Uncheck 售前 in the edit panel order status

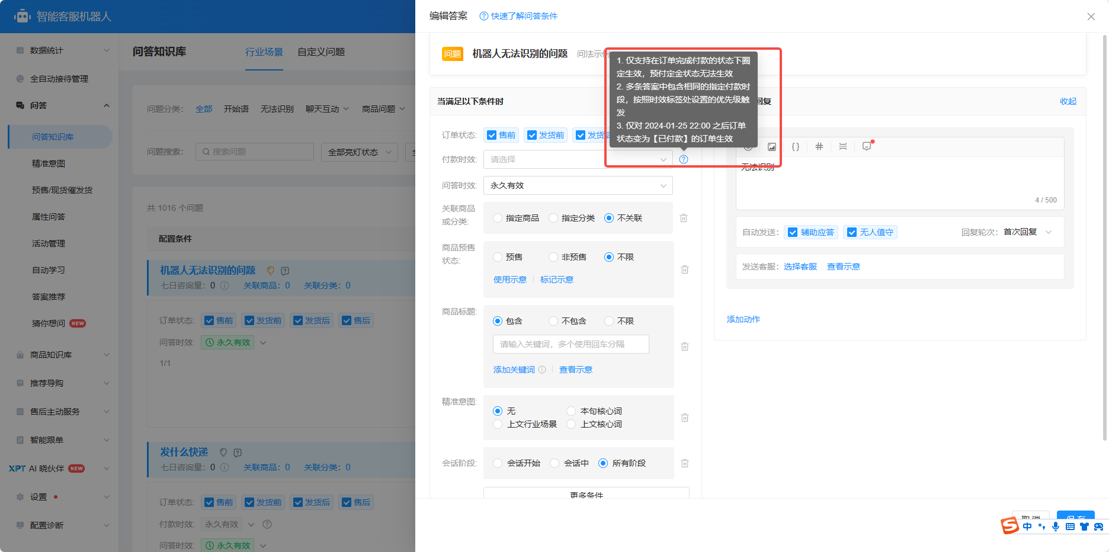(x=492, y=135)
